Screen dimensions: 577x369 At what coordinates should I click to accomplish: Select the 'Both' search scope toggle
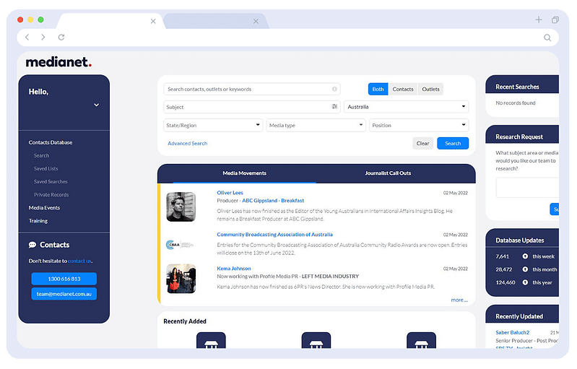click(378, 90)
